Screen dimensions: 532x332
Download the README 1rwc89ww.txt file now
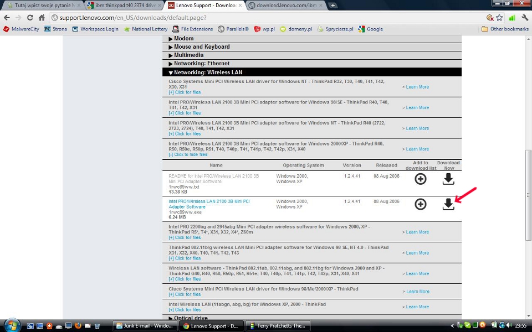coord(448,179)
